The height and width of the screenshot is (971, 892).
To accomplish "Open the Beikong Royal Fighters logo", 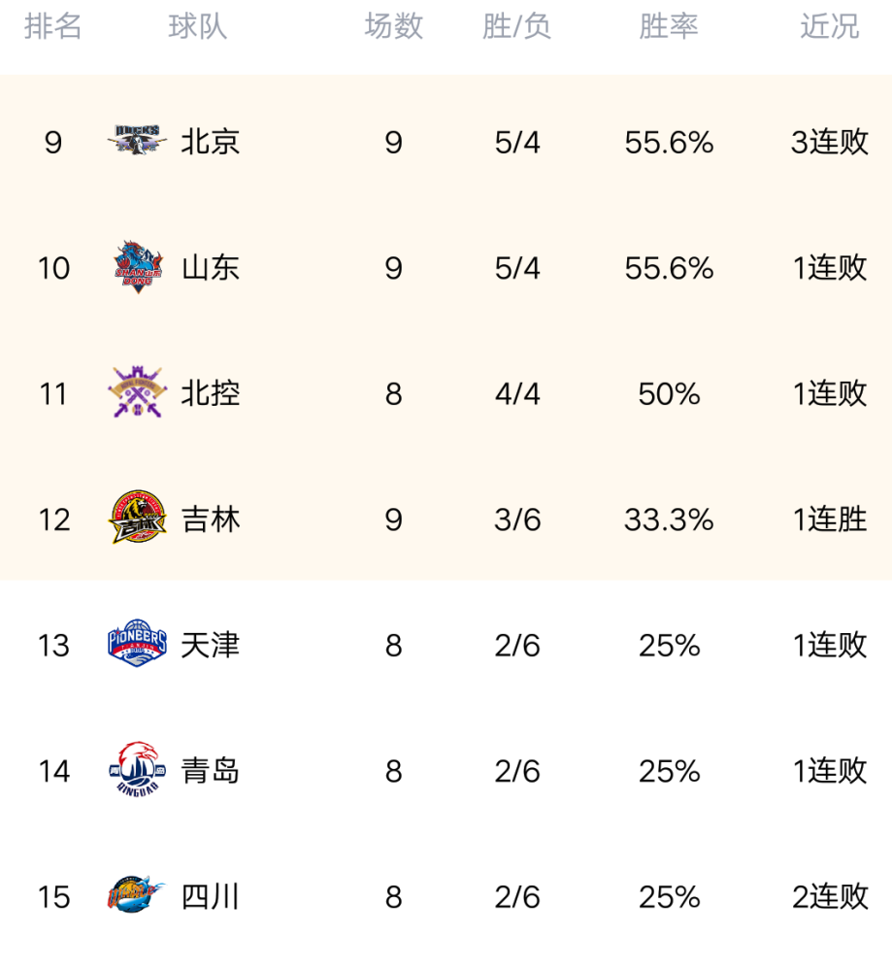I will point(138,392).
